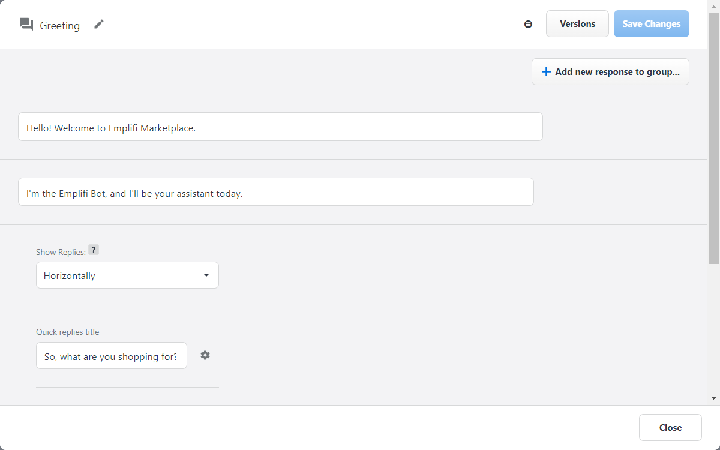Open the round menu icon left of Versions
The height and width of the screenshot is (450, 720).
tap(528, 25)
